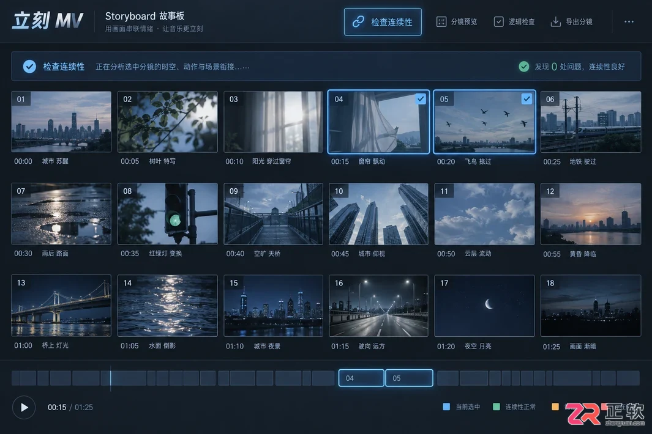The width and height of the screenshot is (652, 434).
Task: Select shot 12 黄昏 降临 thumbnail
Action: pyautogui.click(x=591, y=214)
